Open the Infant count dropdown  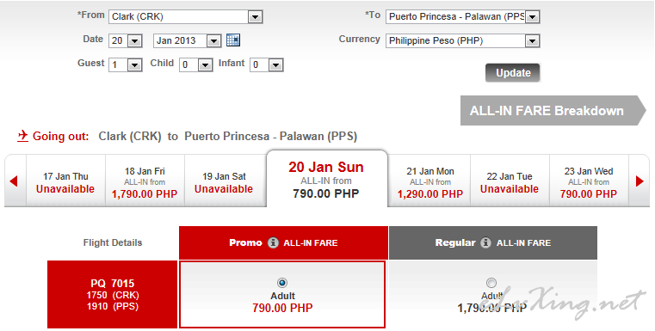(x=267, y=64)
